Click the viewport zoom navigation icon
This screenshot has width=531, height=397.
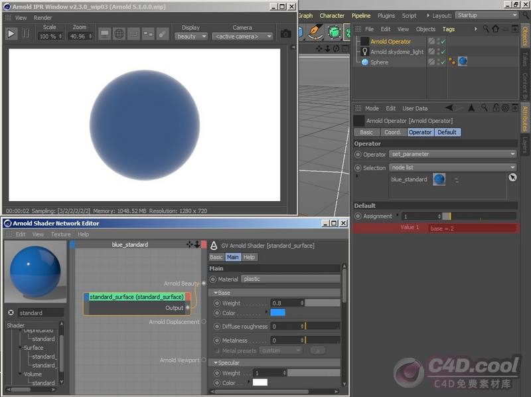point(327,48)
